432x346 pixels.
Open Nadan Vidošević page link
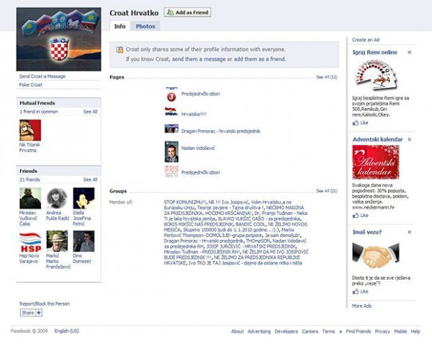tap(198, 148)
